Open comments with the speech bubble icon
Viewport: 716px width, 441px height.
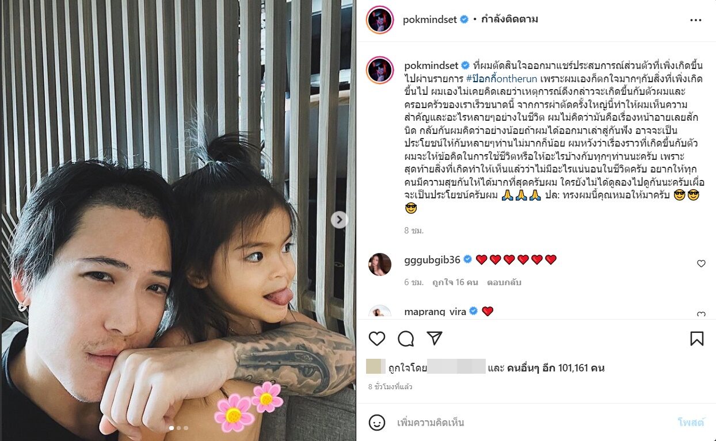coord(406,339)
